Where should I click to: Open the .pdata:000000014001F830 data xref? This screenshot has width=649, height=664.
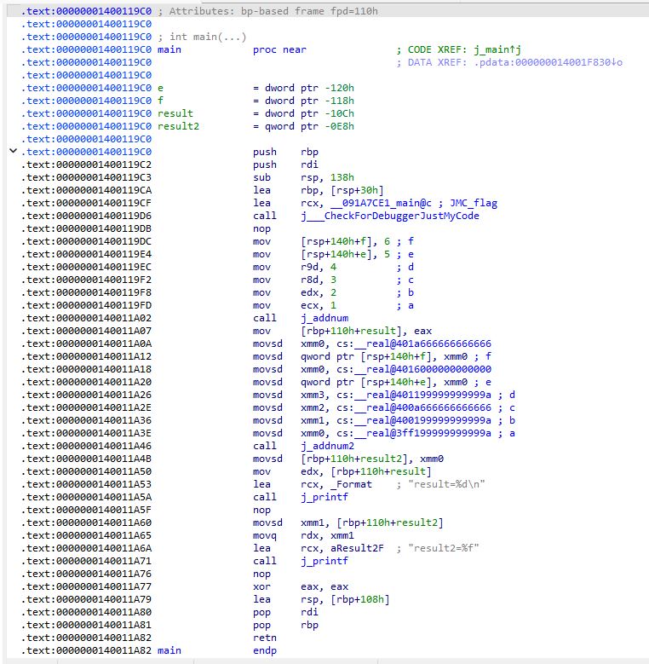(x=548, y=63)
